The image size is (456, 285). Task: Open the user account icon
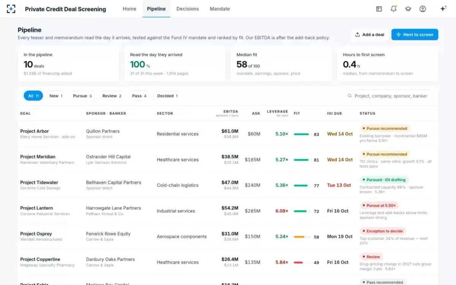pyautogui.click(x=423, y=9)
